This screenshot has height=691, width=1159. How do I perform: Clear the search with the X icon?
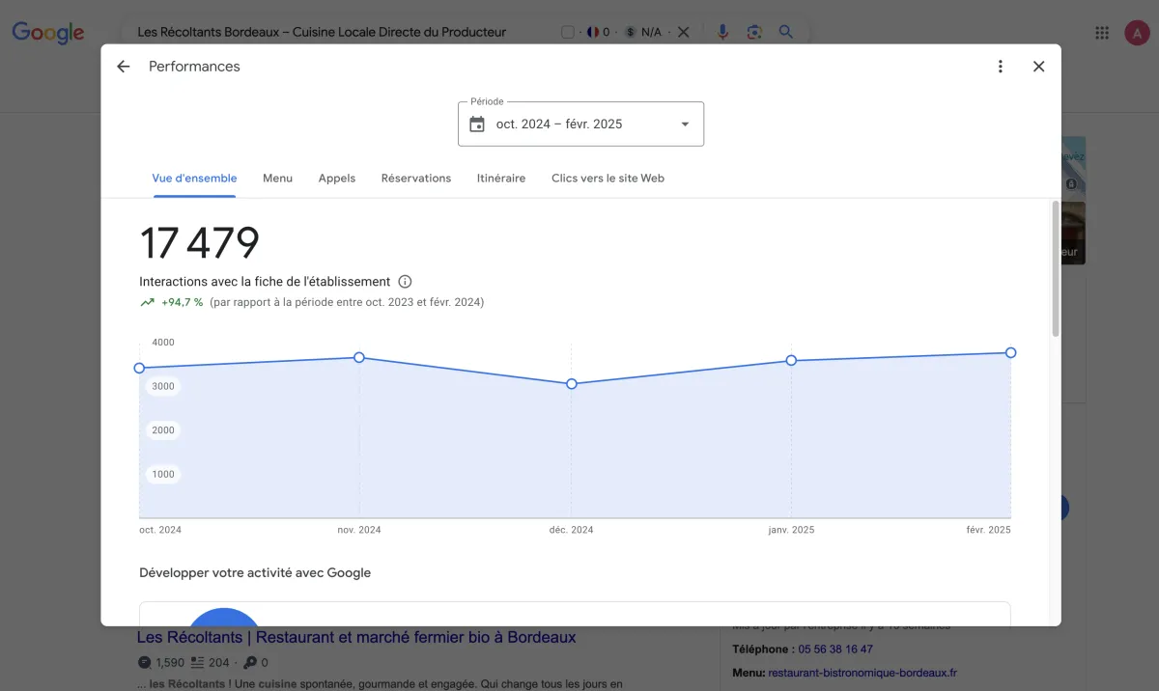click(x=683, y=32)
